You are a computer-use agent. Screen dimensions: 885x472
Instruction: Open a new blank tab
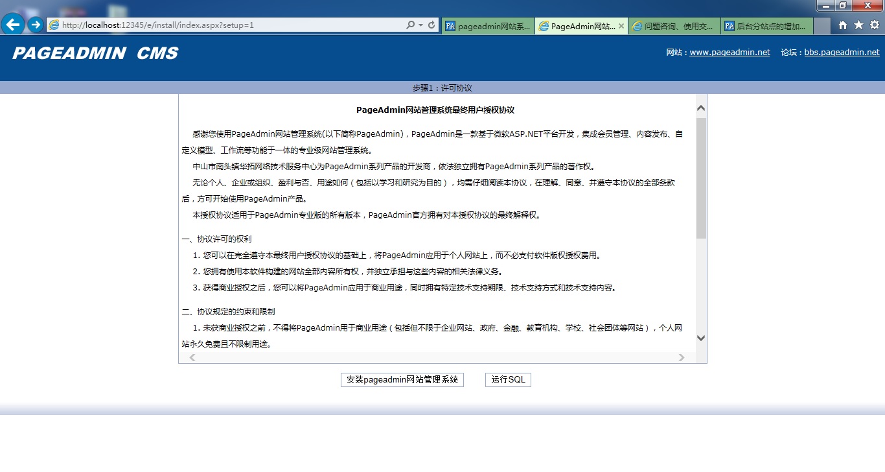822,26
